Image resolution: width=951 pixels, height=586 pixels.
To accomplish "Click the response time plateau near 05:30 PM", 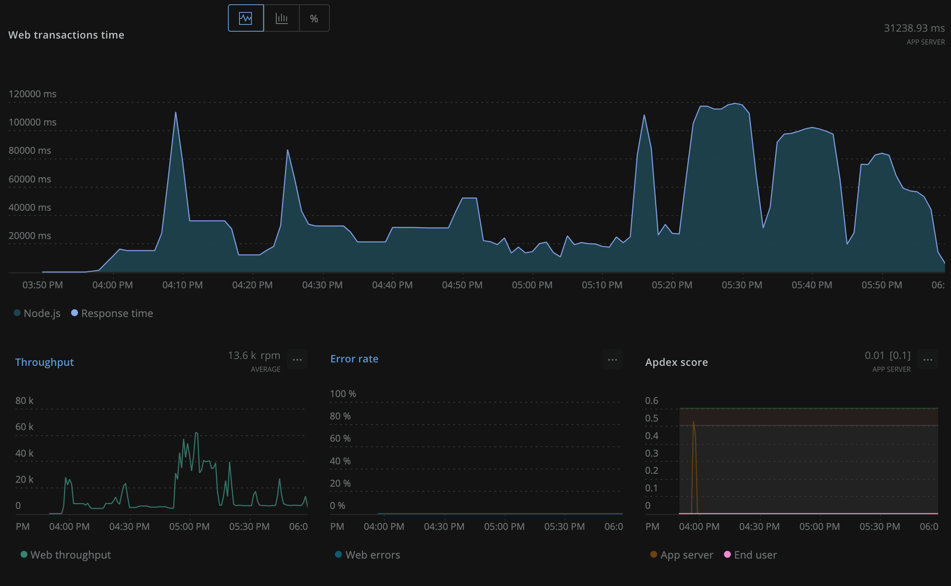I will tap(735, 104).
